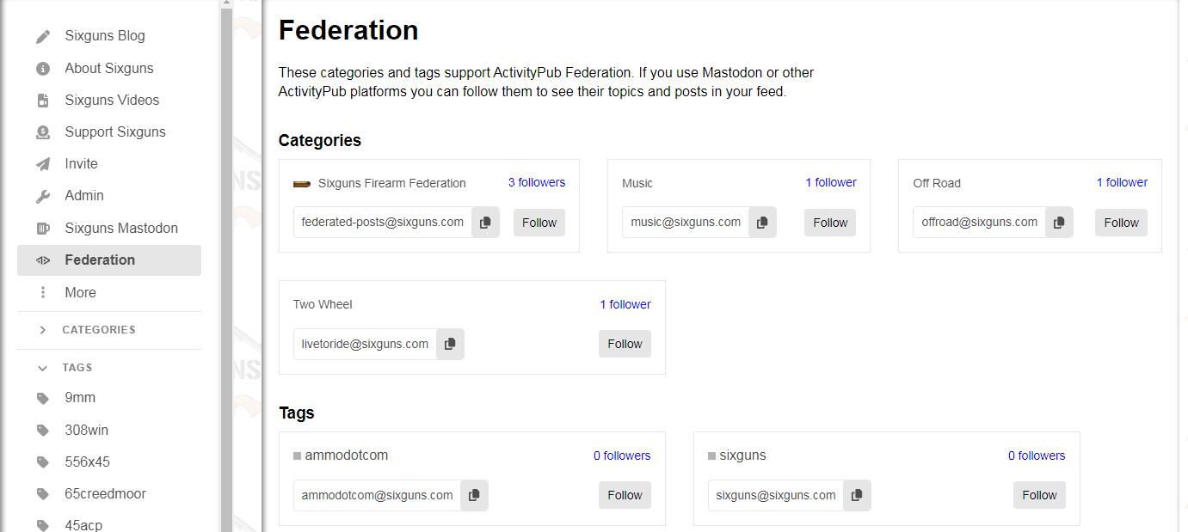The width and height of the screenshot is (1188, 532).
Task: Click the Sixguns Firearm Federation category logo
Action: point(302,183)
